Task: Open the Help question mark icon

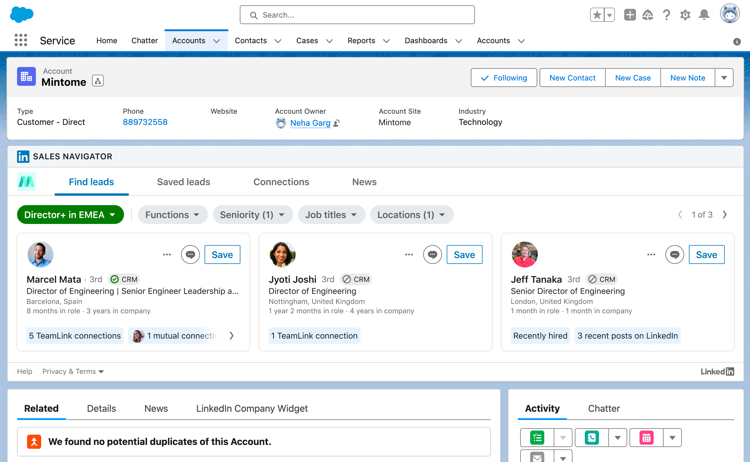Action: coord(666,15)
